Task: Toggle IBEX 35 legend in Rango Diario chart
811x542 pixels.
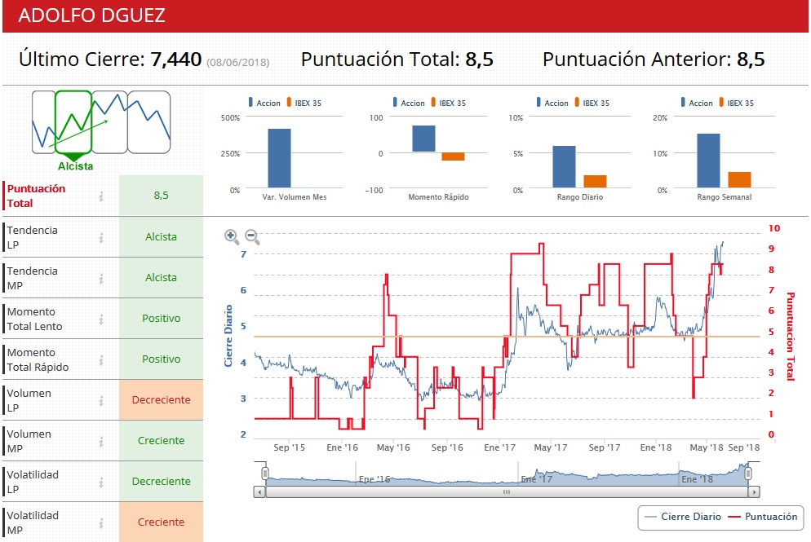Action: tap(592, 103)
